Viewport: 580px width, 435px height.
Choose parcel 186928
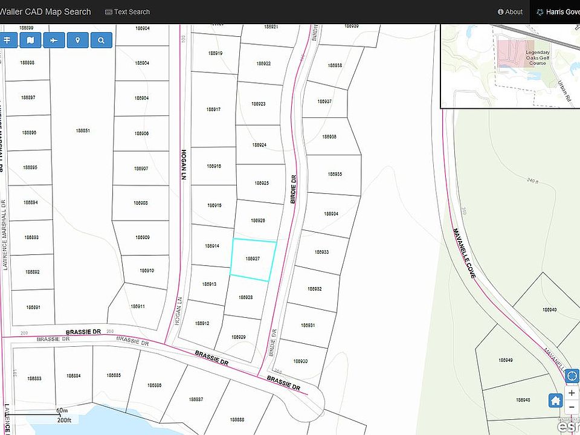[246, 297]
